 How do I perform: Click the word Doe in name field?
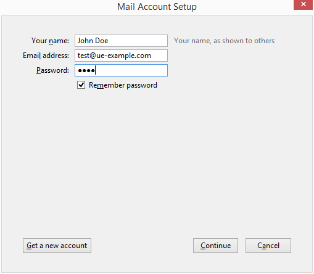pos(102,41)
